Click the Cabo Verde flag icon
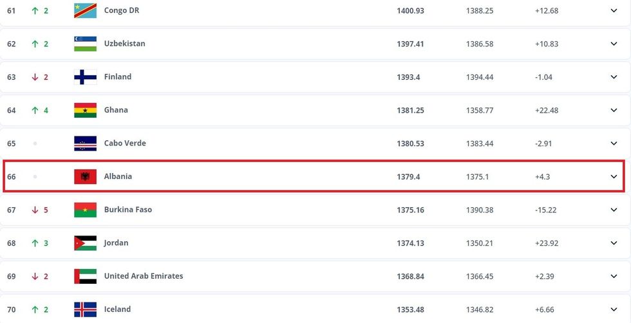The height and width of the screenshot is (323, 631). pyautogui.click(x=85, y=143)
